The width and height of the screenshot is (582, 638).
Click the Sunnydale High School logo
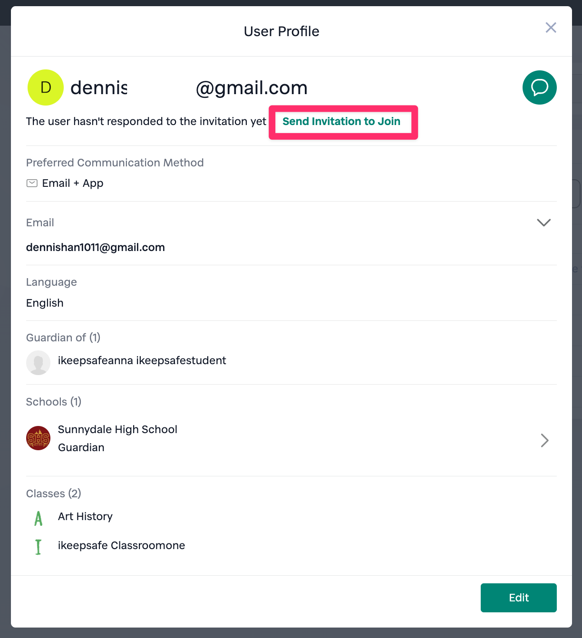coord(38,438)
